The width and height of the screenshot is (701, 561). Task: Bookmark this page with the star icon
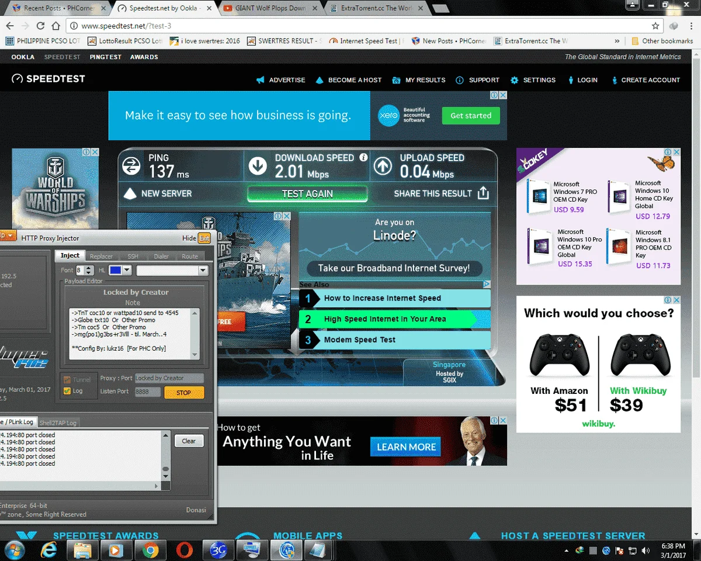(655, 26)
